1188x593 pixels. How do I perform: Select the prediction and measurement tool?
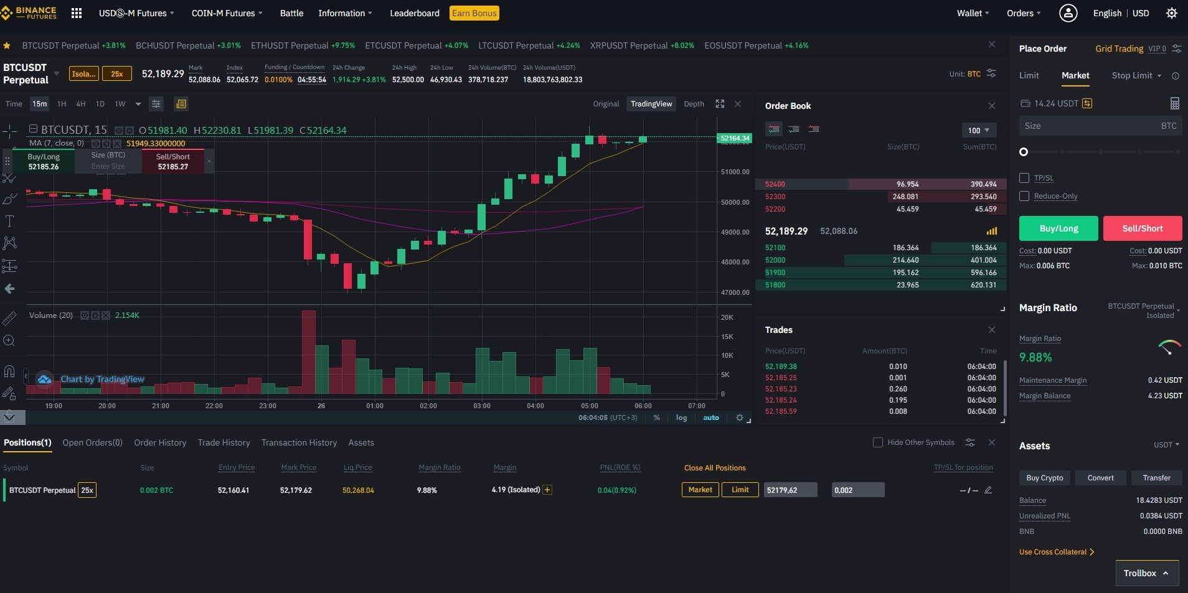pos(9,266)
